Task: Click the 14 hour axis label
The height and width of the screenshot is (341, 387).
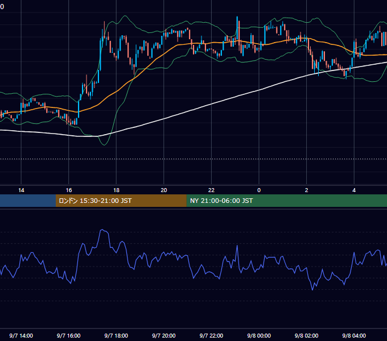Action: (x=21, y=190)
